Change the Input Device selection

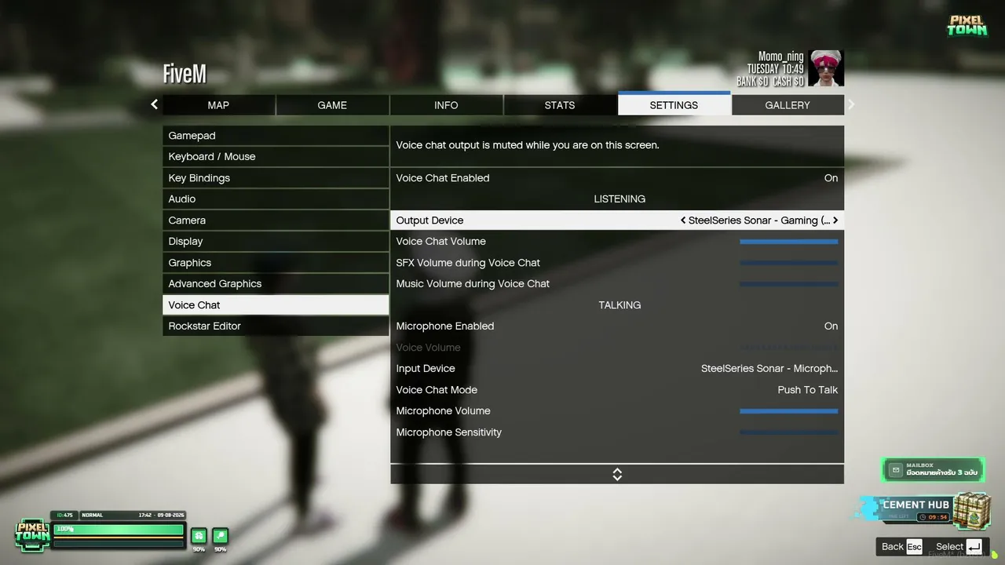(617, 369)
